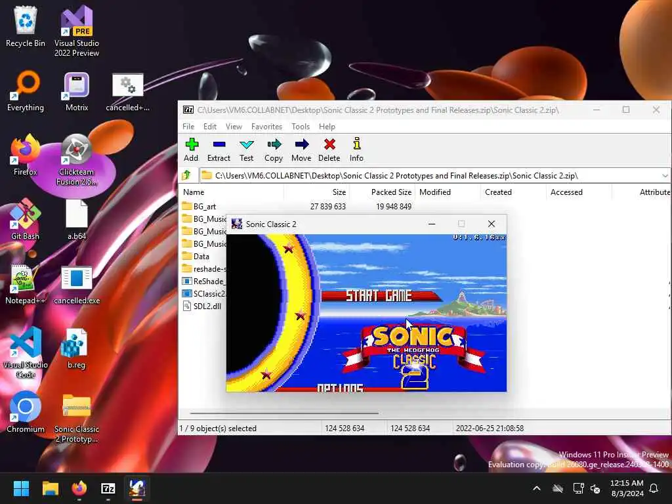Sort by the Modified column header

pyautogui.click(x=448, y=192)
